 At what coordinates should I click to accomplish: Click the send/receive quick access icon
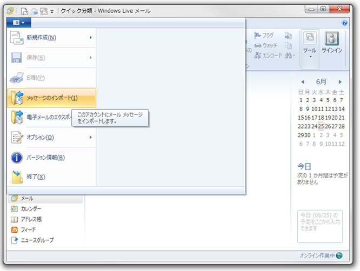pyautogui.click(x=44, y=11)
